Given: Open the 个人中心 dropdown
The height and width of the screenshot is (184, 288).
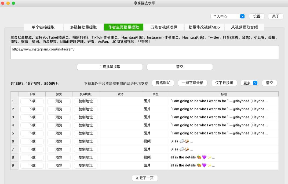Looking at the screenshot, I should click(x=228, y=16).
